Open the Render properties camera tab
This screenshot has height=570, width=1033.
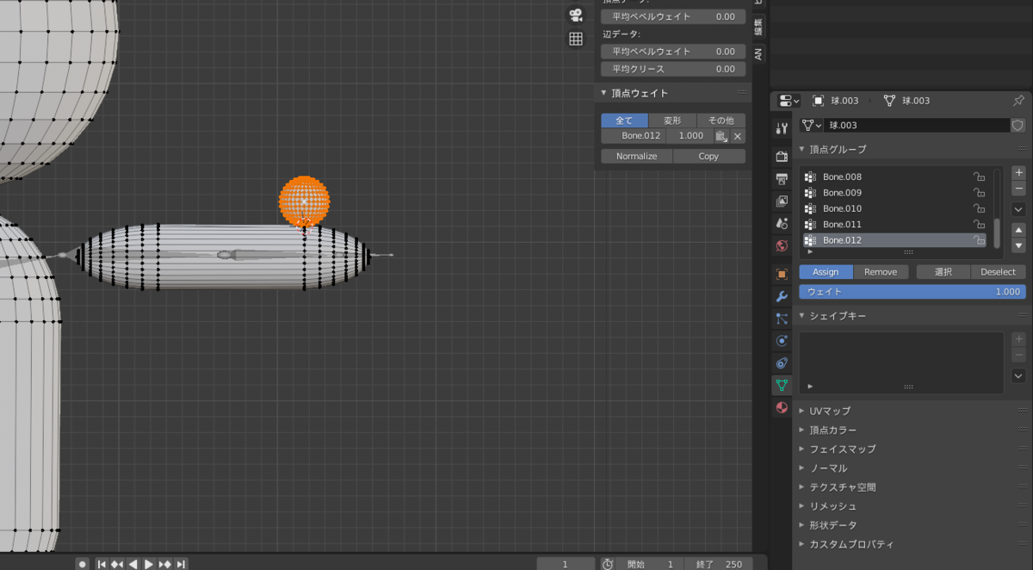[782, 157]
